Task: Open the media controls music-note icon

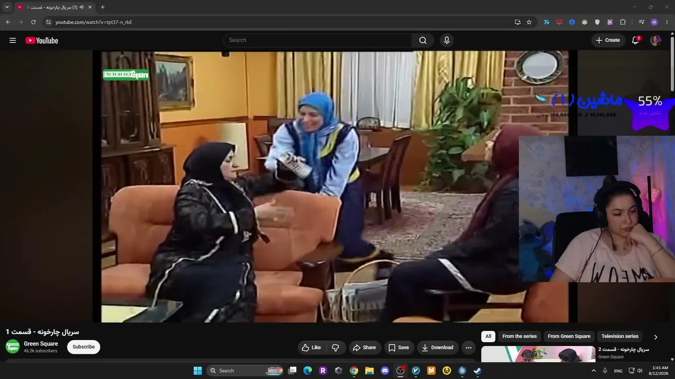Action: 641,22
